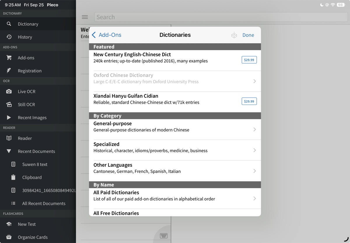The image size is (350, 243).
Task: Select Organize Cards under Flashcards
Action: click(38, 237)
